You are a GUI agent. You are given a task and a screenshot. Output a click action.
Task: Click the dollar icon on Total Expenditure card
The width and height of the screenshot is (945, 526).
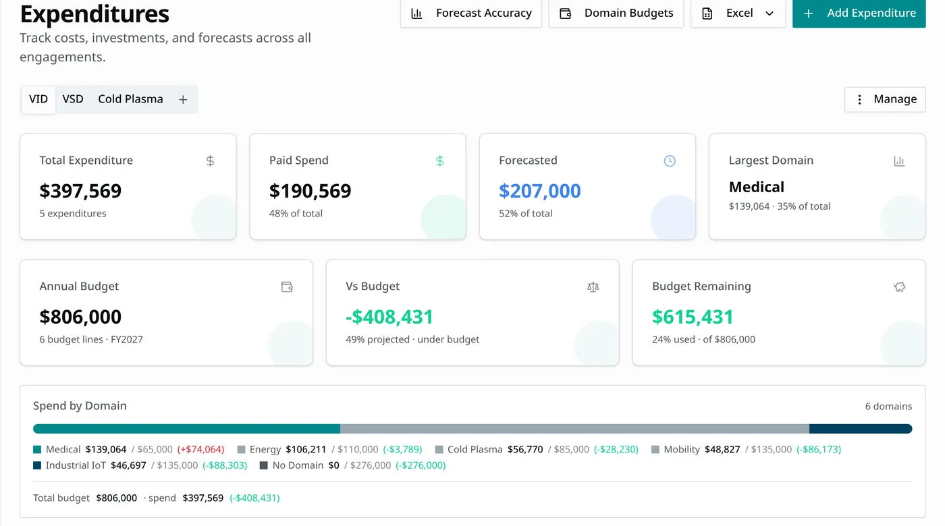click(x=210, y=161)
